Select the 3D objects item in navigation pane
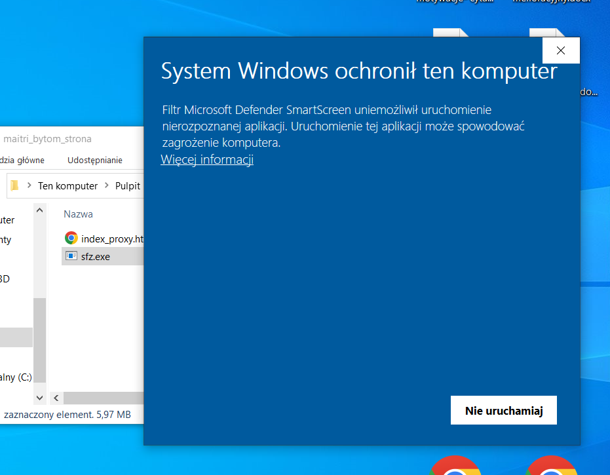This screenshot has width=610, height=475. tap(5, 279)
